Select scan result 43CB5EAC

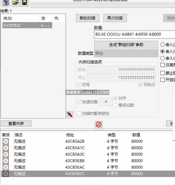tap(27, 25)
